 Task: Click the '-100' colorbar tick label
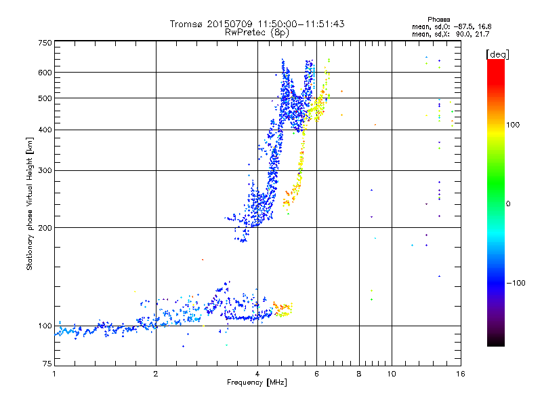[516, 283]
